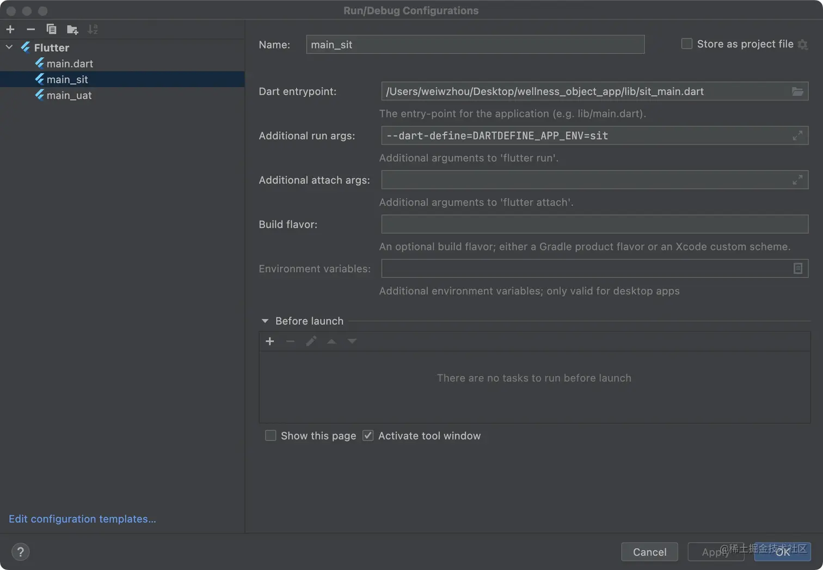
Task: Expand the Additional attach args field
Action: coord(797,180)
